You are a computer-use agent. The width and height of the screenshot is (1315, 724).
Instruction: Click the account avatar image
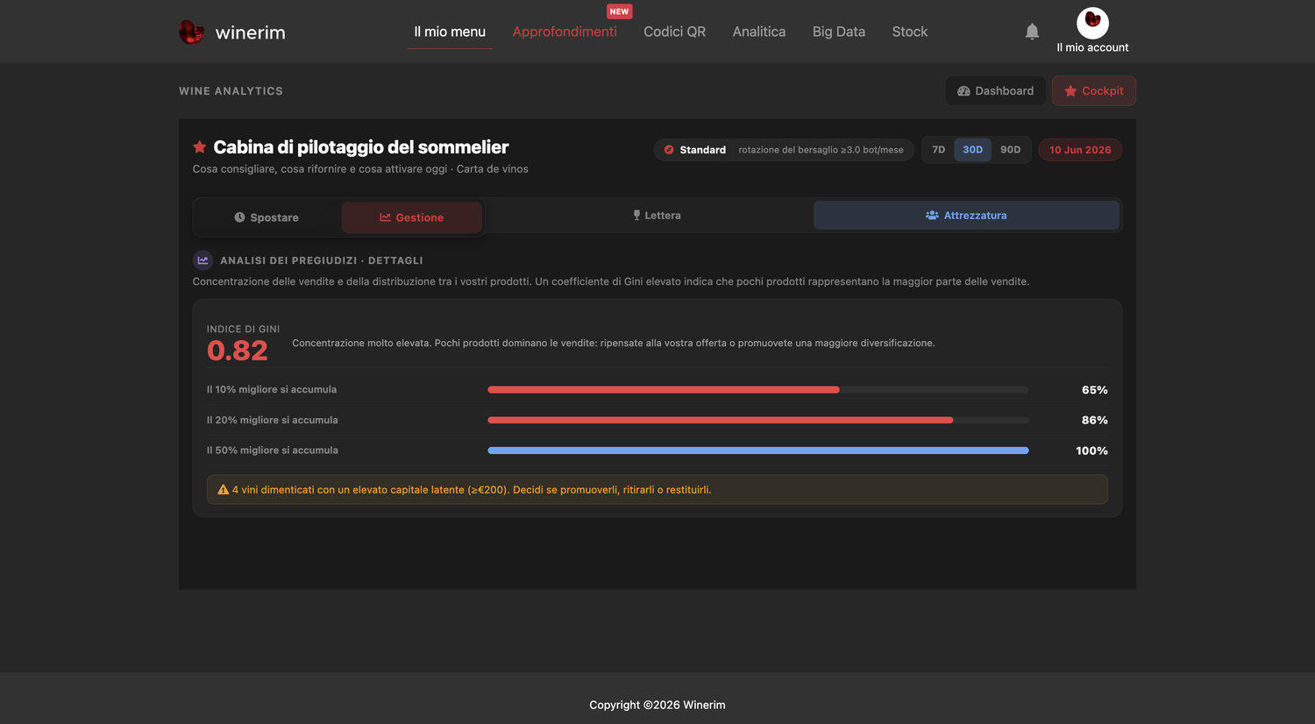1092,23
